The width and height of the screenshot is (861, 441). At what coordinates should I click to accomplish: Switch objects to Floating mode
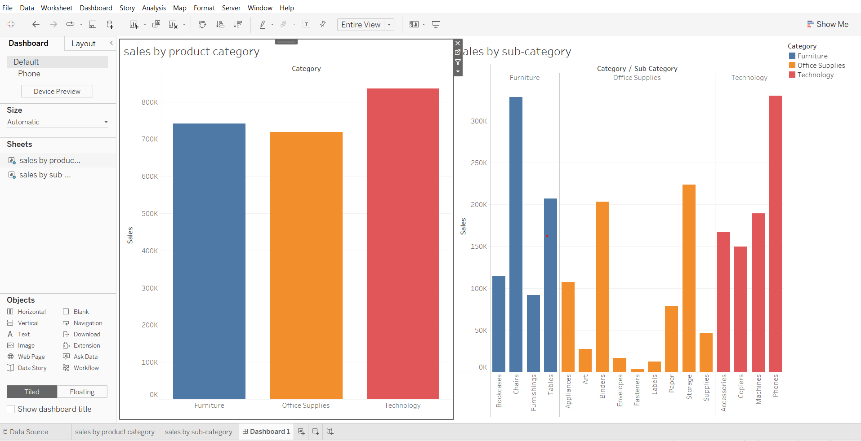coord(82,392)
